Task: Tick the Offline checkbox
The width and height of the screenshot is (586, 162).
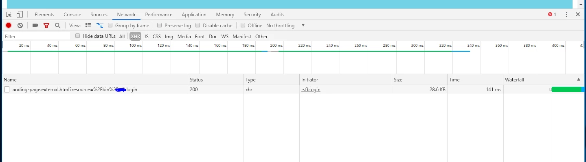Action: pyautogui.click(x=243, y=25)
